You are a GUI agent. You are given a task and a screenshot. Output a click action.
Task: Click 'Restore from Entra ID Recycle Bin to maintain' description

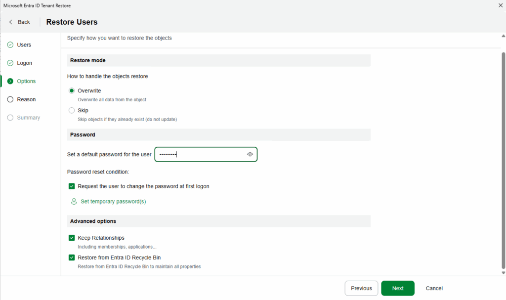[139, 267]
